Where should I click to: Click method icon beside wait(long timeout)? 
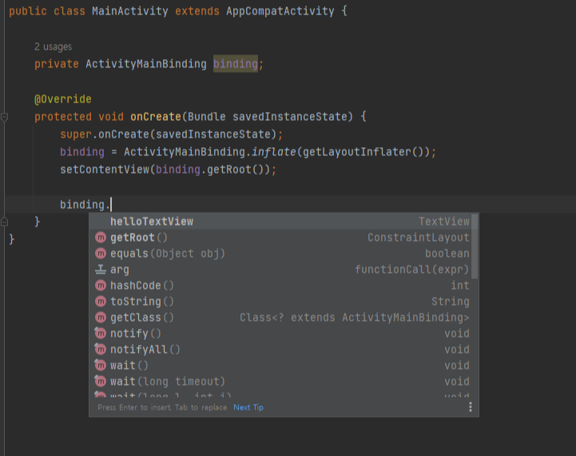point(101,381)
